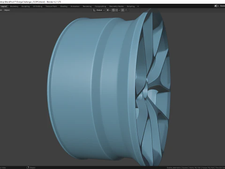Toggle proportional editing icon
This screenshot has height=169, width=225.
click(123, 10)
